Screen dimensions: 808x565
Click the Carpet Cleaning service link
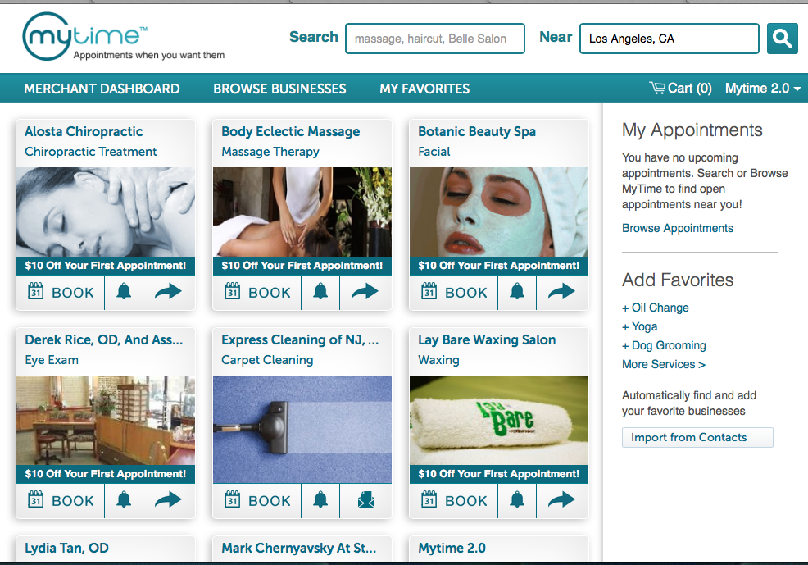267,360
